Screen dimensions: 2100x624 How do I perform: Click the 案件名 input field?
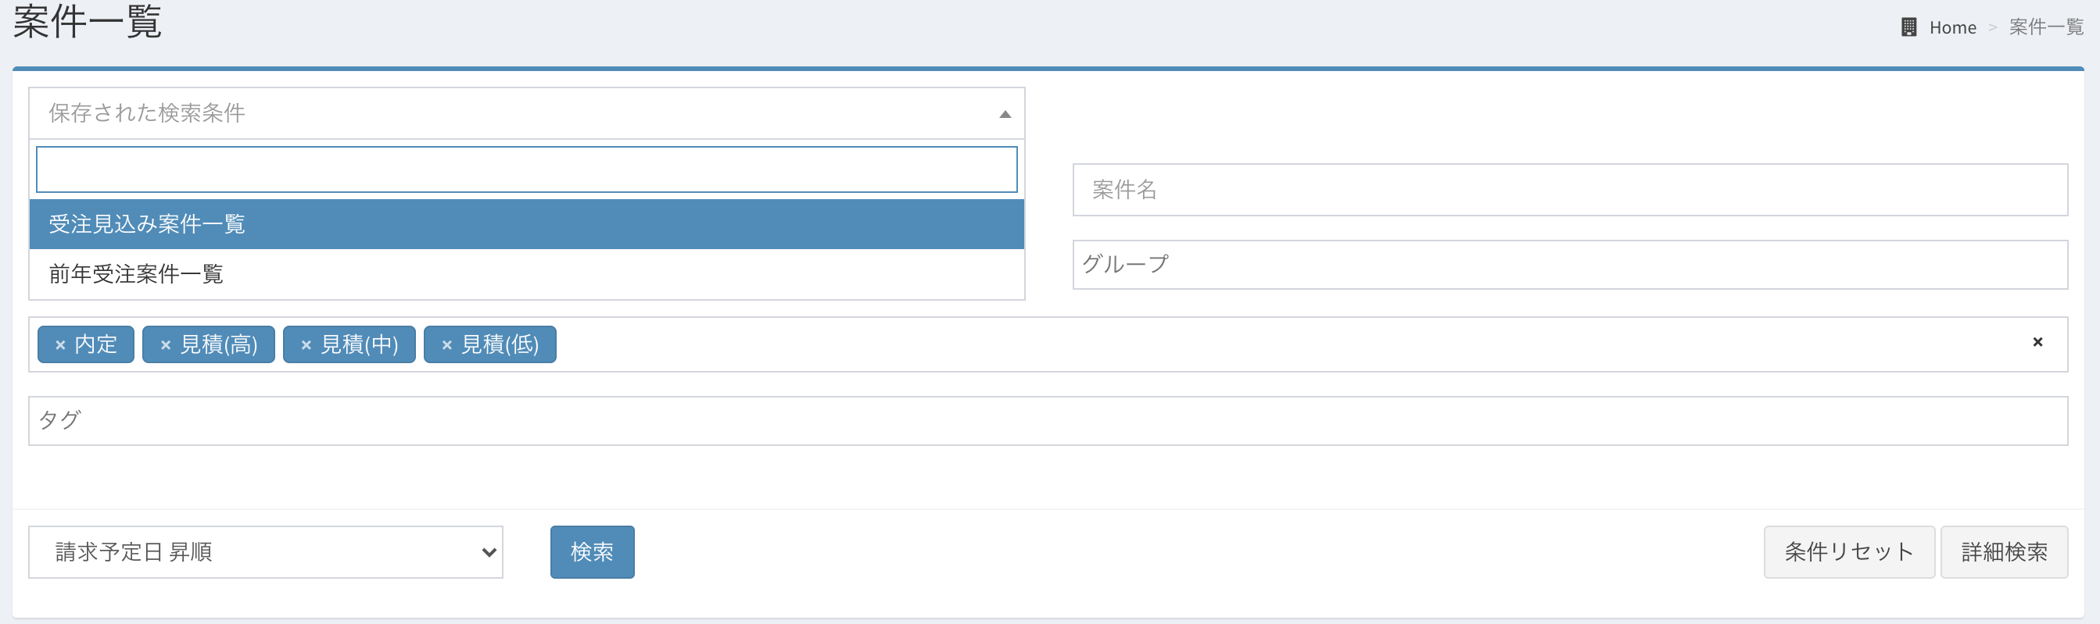click(x=1569, y=190)
